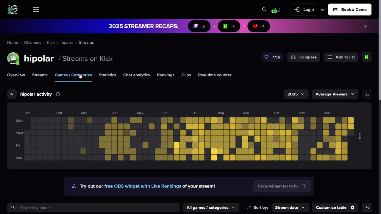Viewport: 381px width, 214px height.
Task: Switch to Real-time counter tab
Action: 215,75
